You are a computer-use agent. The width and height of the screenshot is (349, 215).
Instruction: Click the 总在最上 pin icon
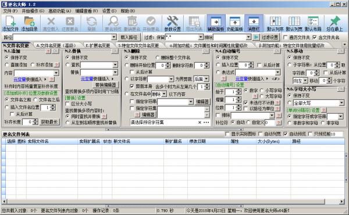tap(334, 23)
